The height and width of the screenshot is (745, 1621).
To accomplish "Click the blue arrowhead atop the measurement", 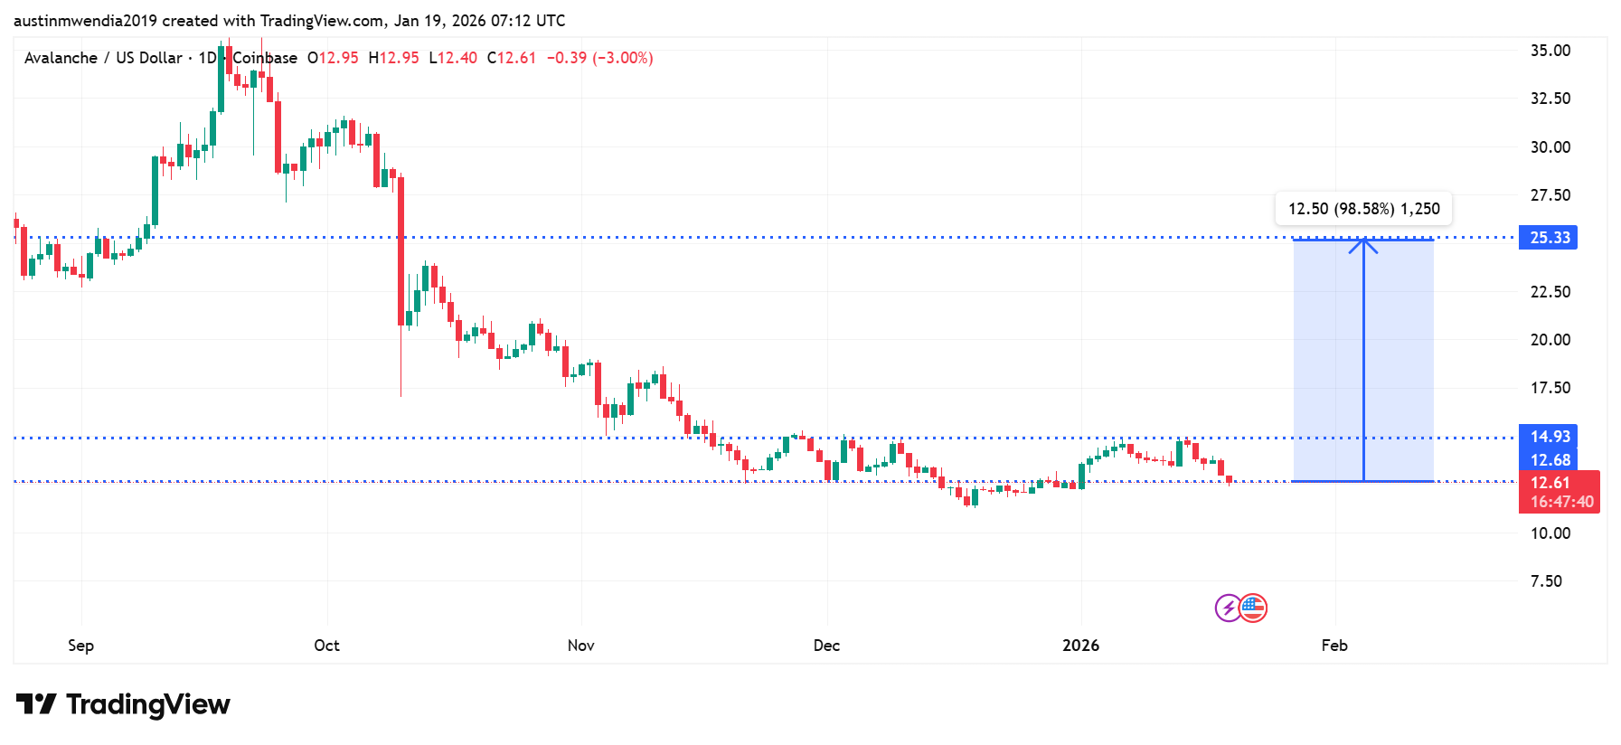I will point(1363,244).
